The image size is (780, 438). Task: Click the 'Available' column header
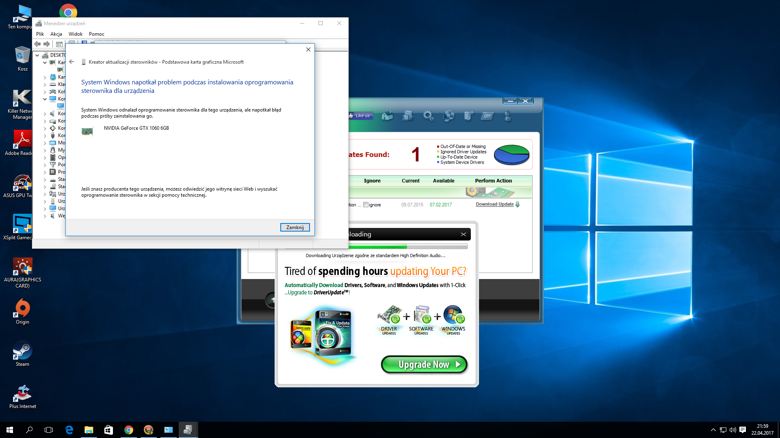click(x=444, y=181)
